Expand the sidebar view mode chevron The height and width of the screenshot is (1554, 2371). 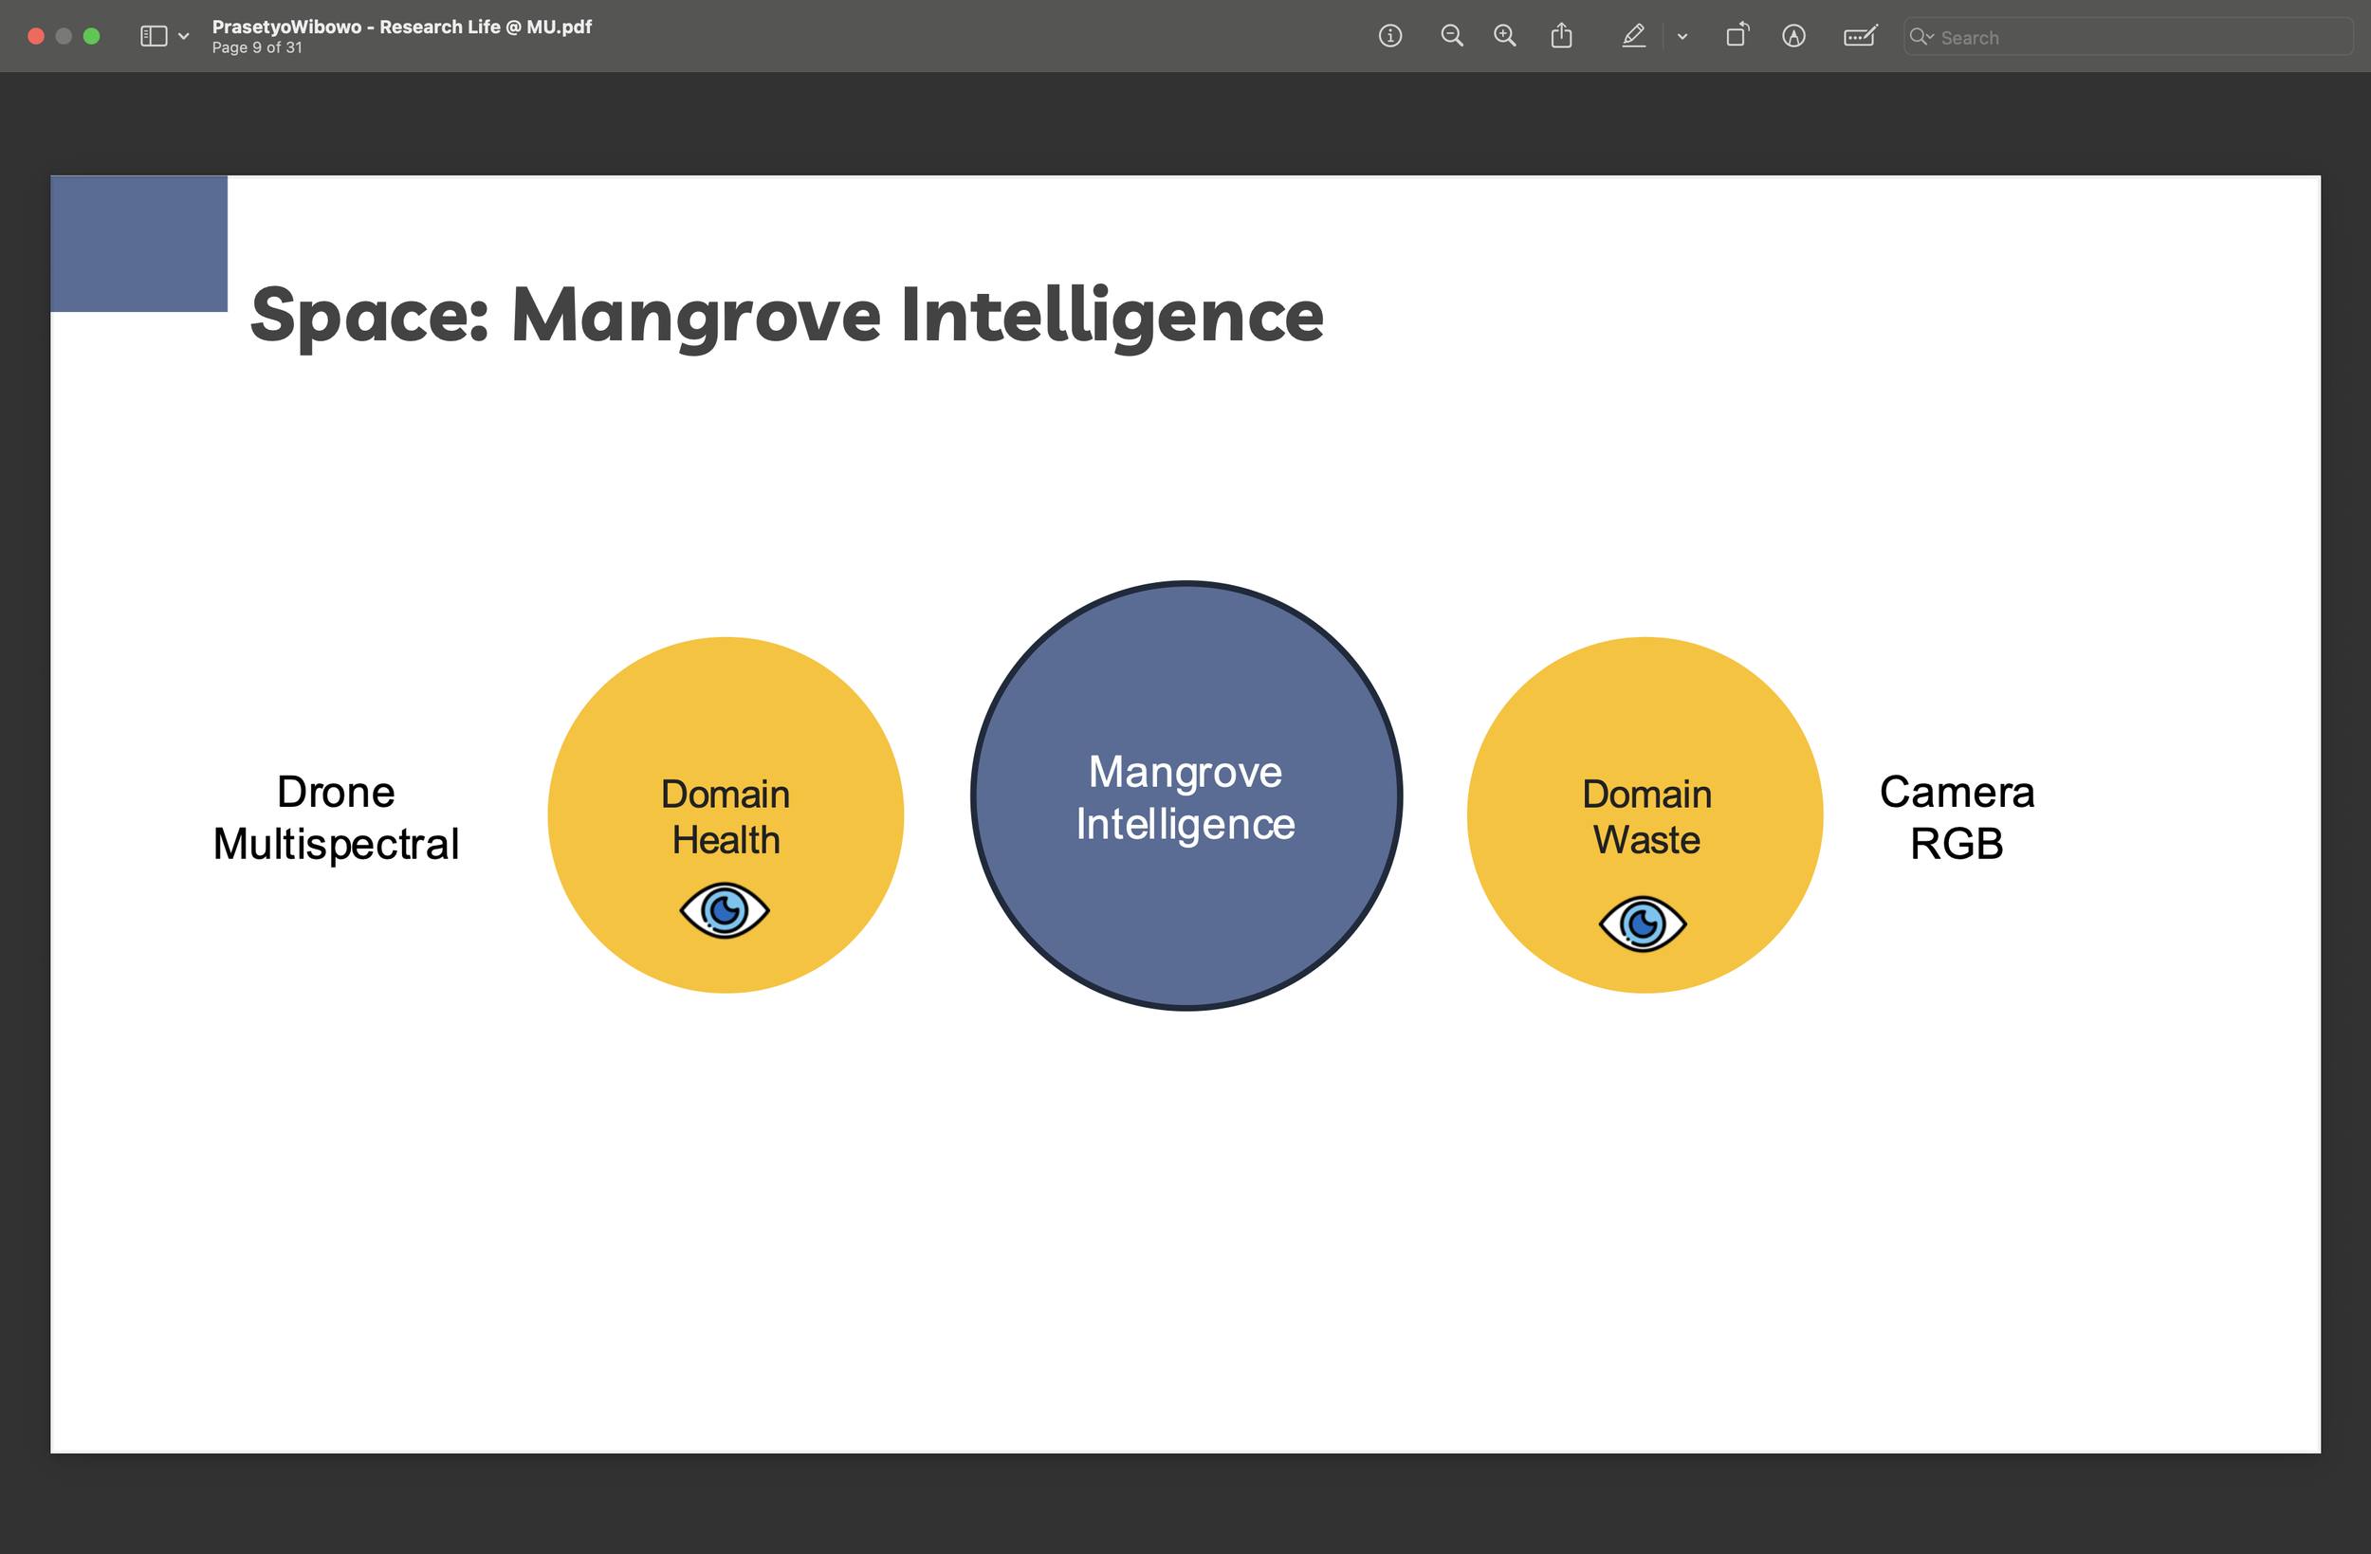click(x=183, y=37)
